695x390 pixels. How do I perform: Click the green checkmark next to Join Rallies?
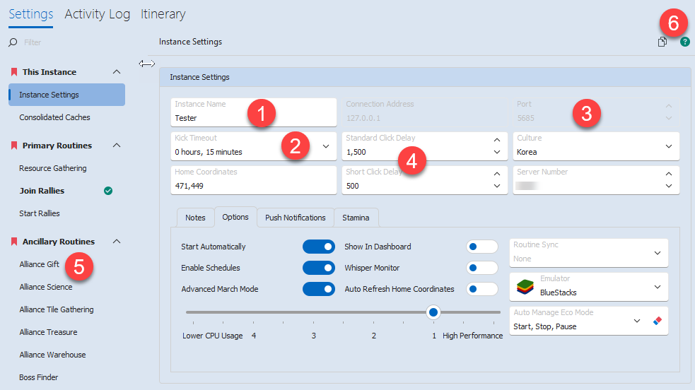click(108, 191)
